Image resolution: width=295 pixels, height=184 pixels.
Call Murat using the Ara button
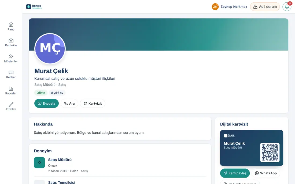(x=69, y=103)
